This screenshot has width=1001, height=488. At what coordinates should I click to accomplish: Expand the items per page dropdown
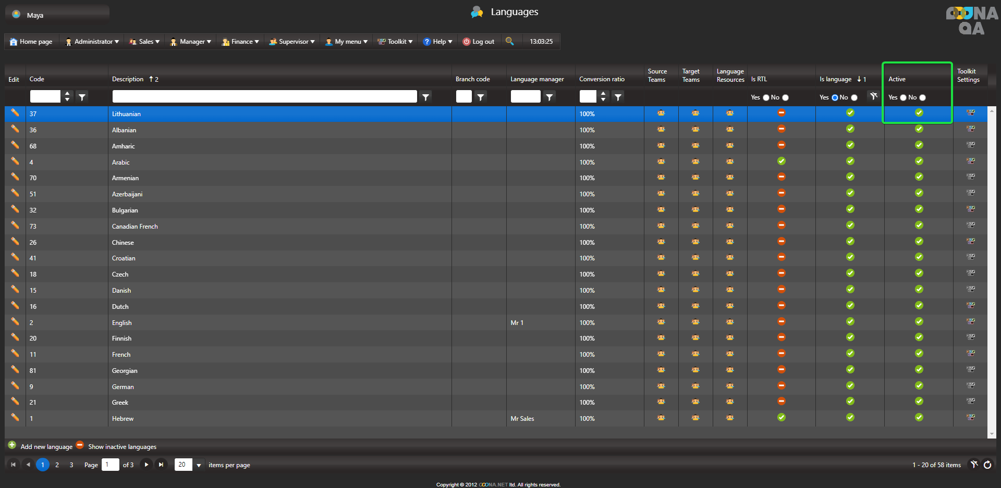click(199, 465)
